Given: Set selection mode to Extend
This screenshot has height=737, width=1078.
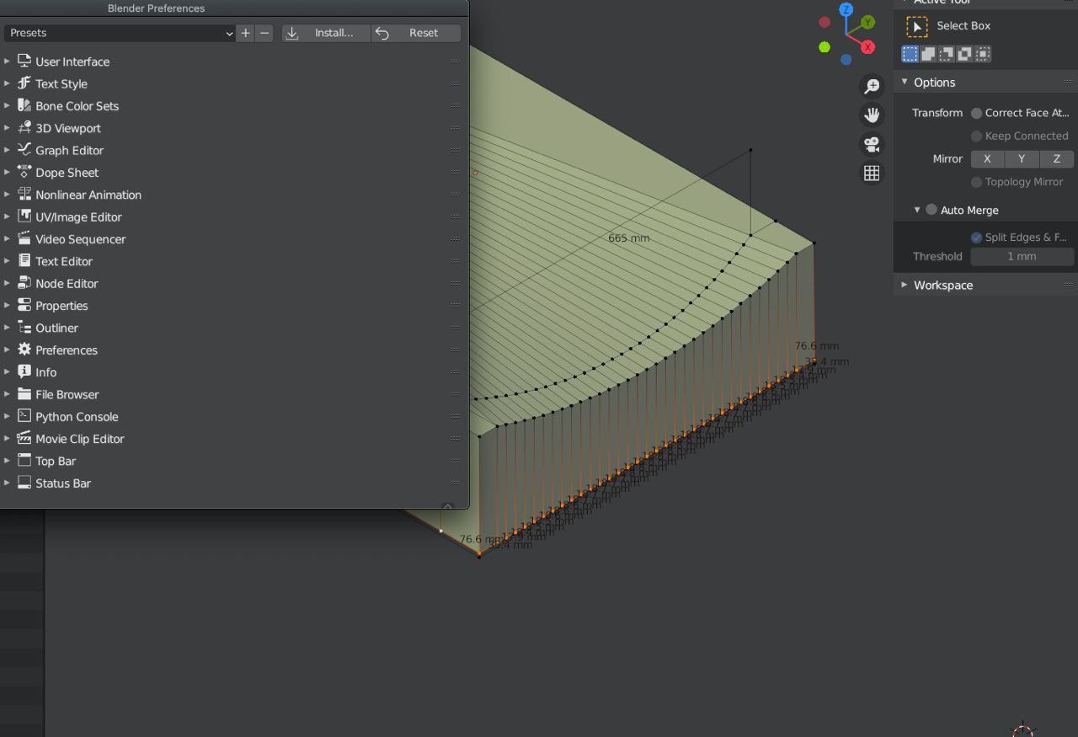Looking at the screenshot, I should (x=928, y=54).
